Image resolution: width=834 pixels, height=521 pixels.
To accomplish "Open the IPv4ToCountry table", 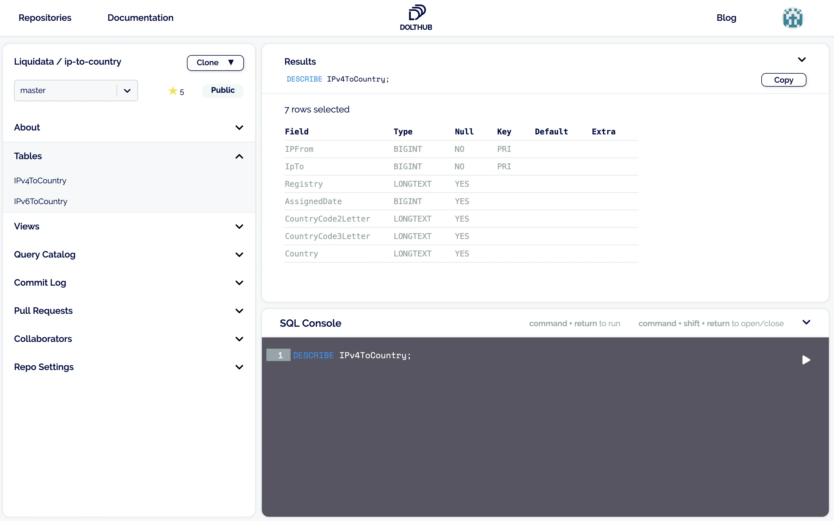I will click(40, 180).
